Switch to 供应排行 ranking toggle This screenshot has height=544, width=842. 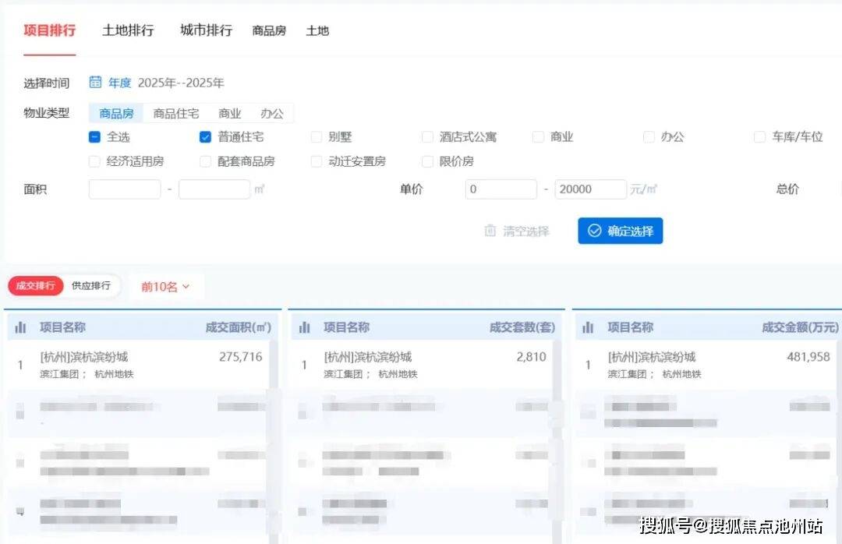click(91, 286)
